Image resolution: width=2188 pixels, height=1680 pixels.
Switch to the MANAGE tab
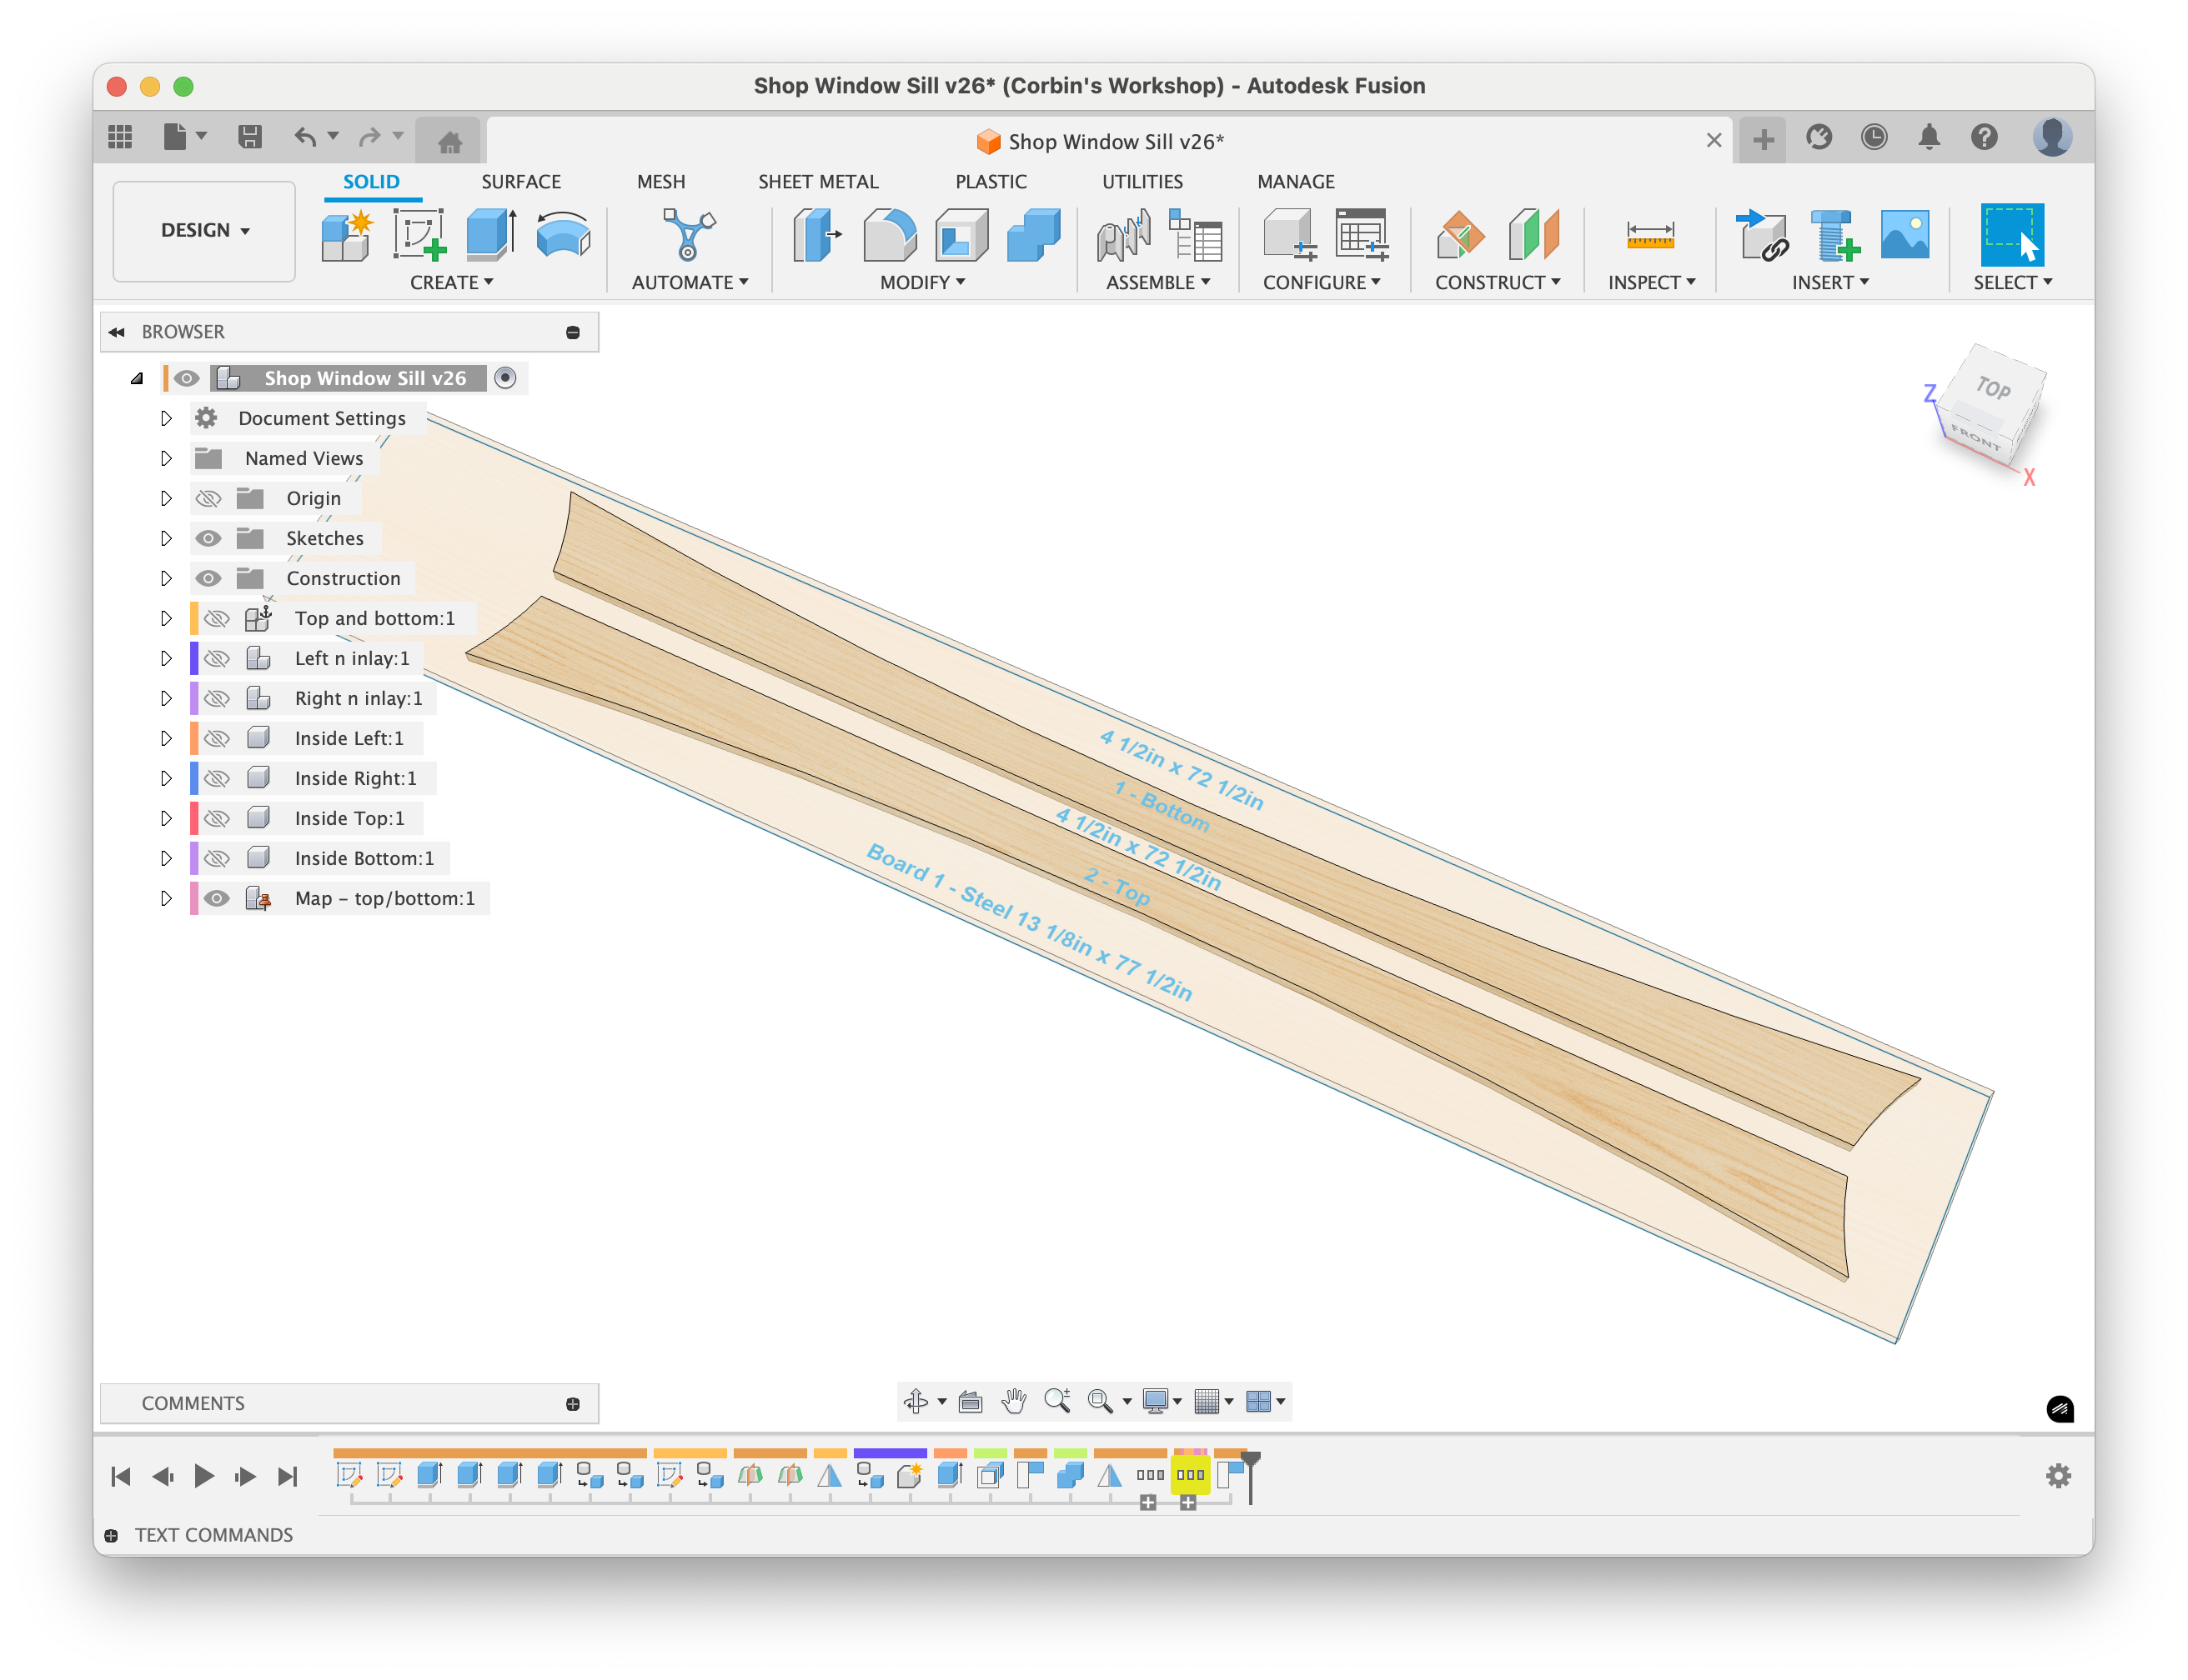click(1296, 181)
